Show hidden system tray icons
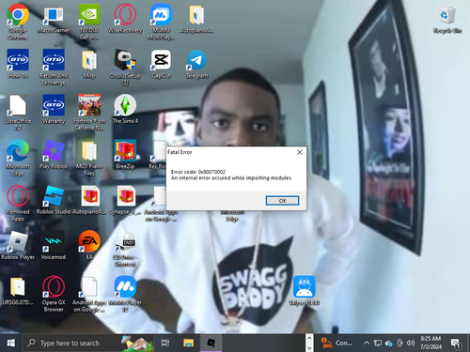This screenshot has width=470, height=352. 367,344
